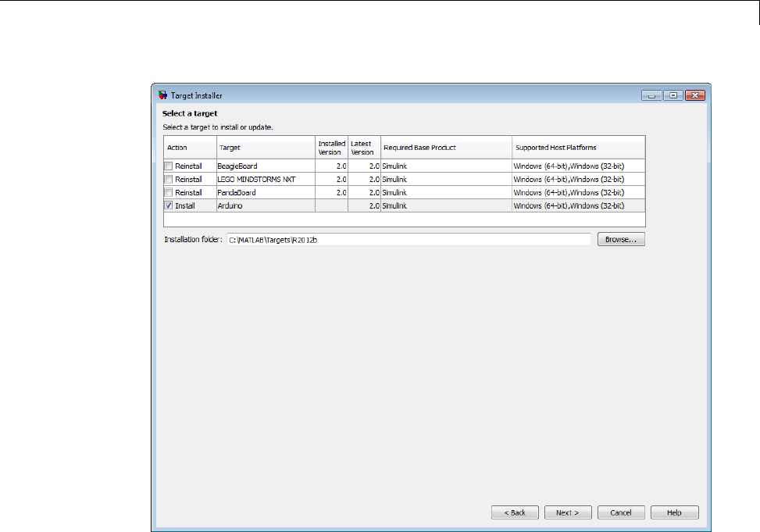This screenshot has height=532, width=760.
Task: Select the LEGO MINDSTORMS NXT target cell
Action: point(266,179)
